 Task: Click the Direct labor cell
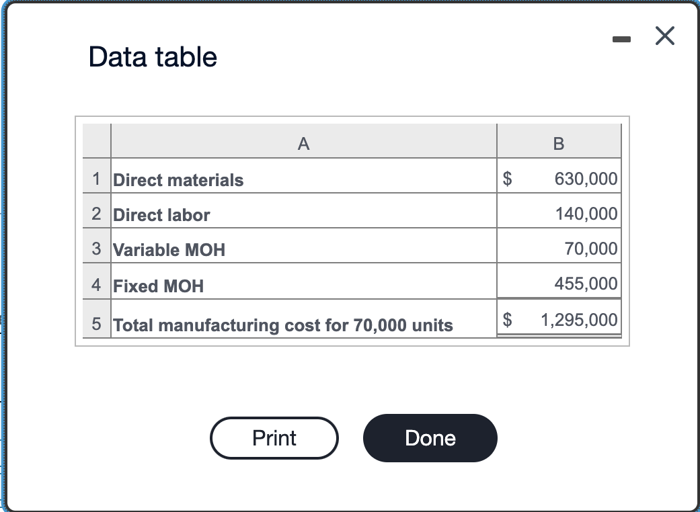pyautogui.click(x=161, y=214)
